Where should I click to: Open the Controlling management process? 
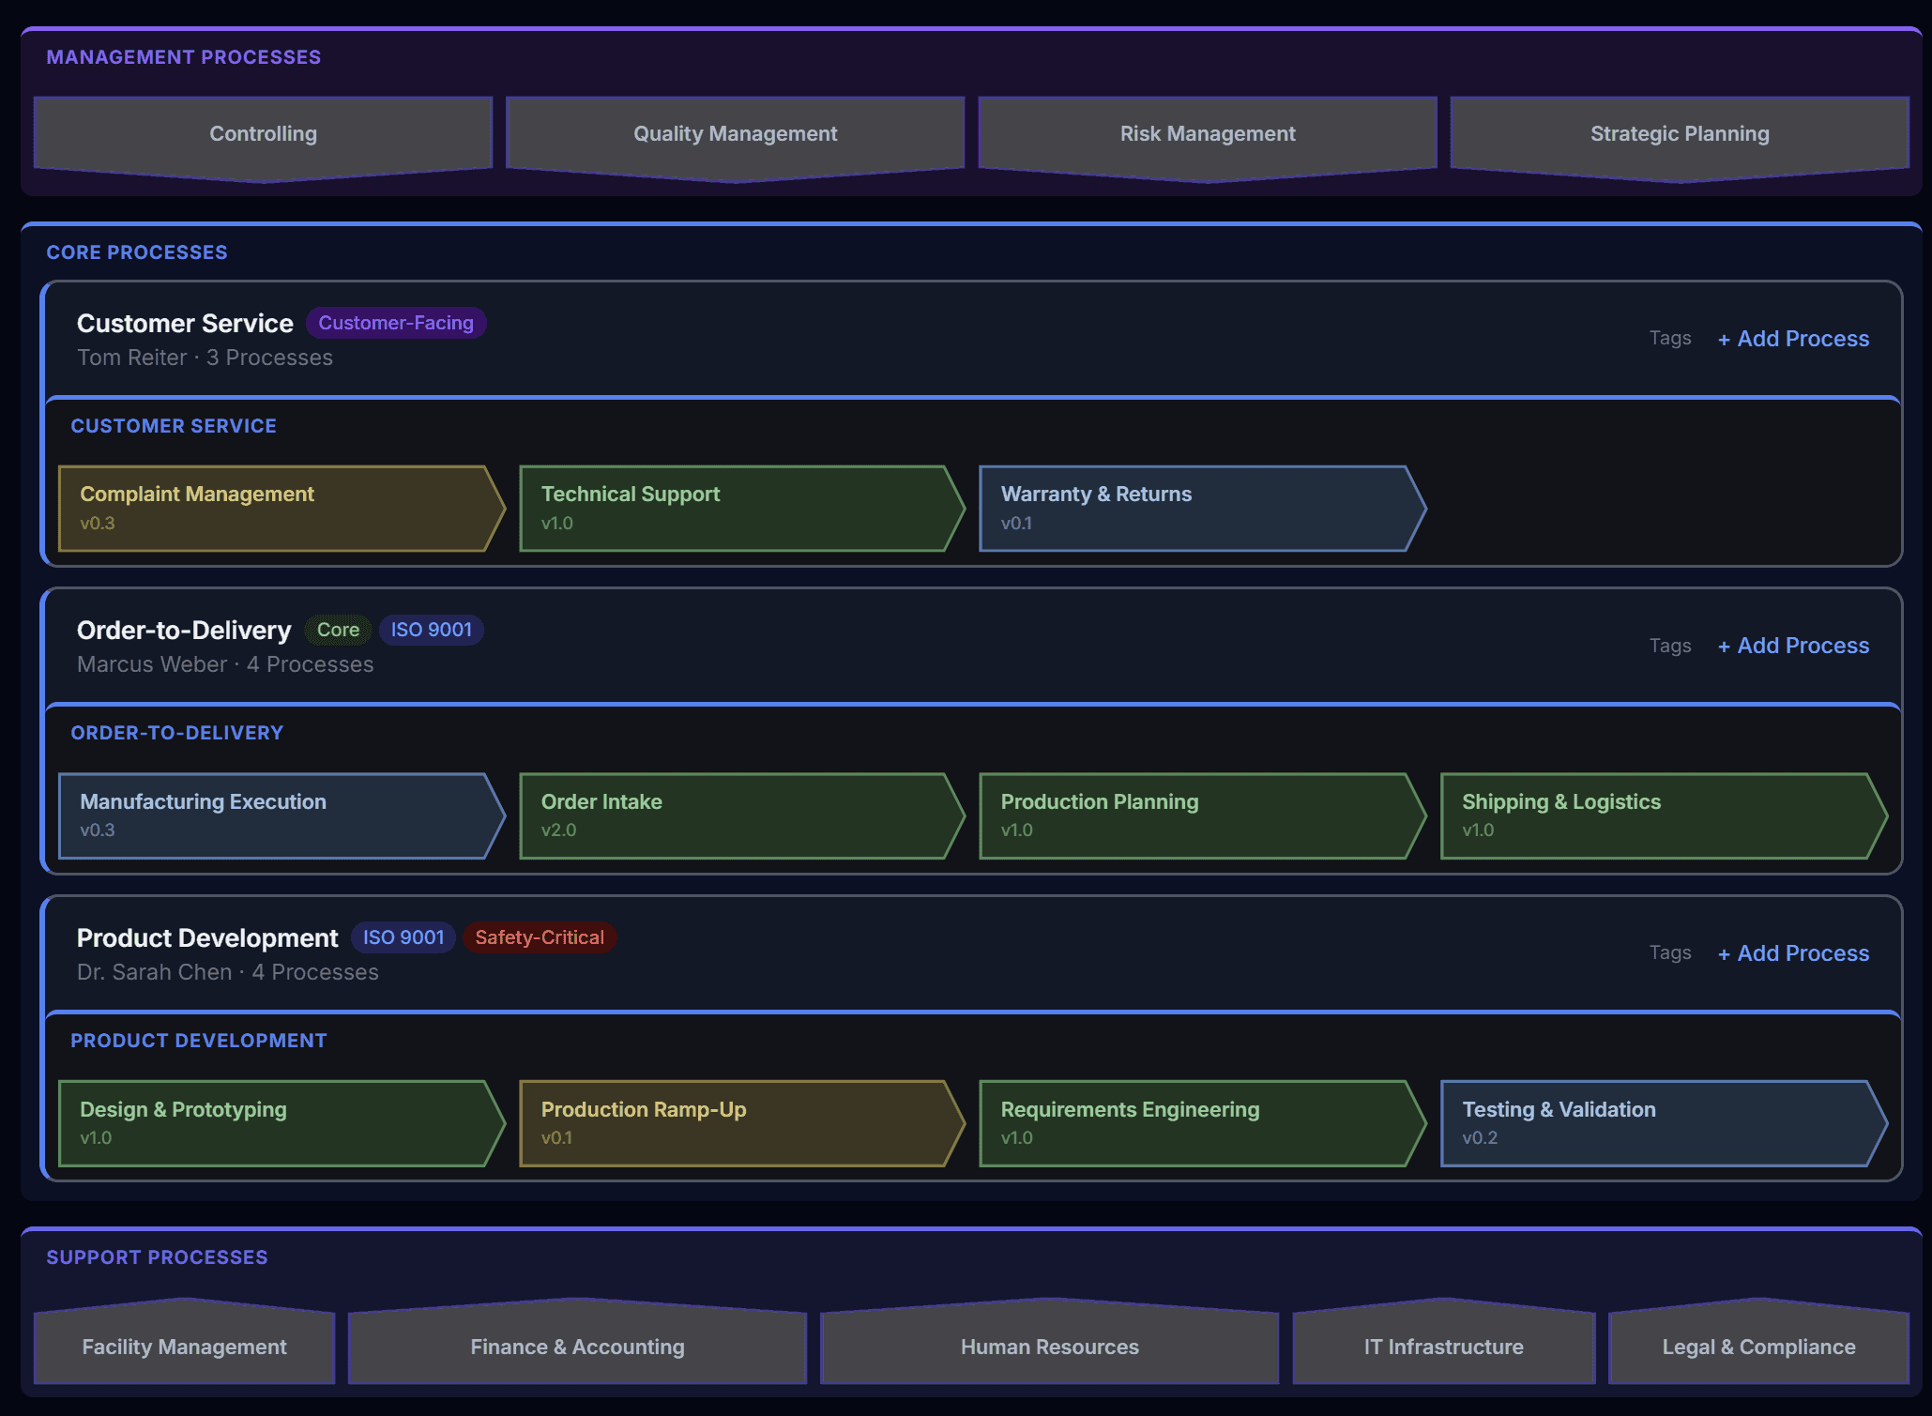[263, 134]
